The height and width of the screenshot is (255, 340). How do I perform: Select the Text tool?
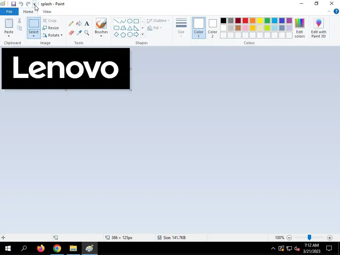click(87, 24)
